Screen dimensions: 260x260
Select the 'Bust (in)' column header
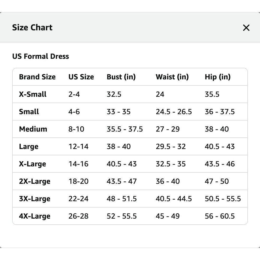121,77
